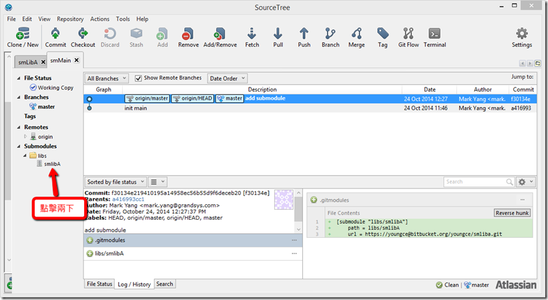
Task: Collapse the File Status section
Action: click(x=19, y=78)
